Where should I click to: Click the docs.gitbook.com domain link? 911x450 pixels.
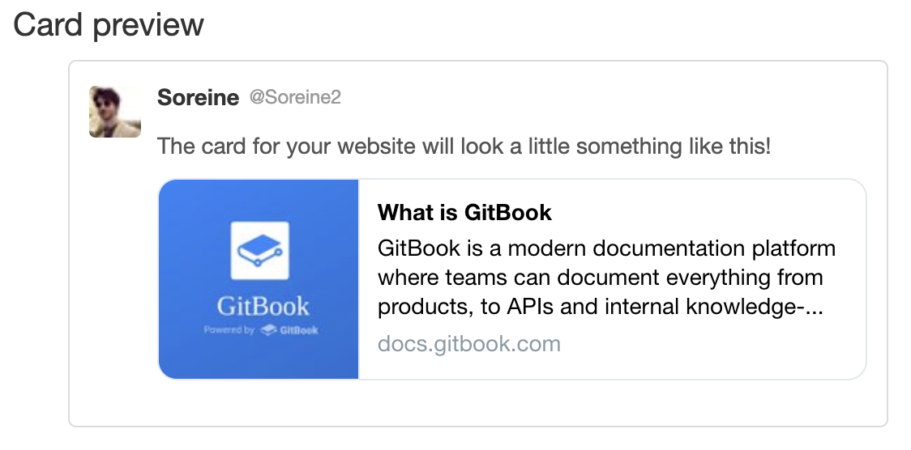[x=468, y=344]
